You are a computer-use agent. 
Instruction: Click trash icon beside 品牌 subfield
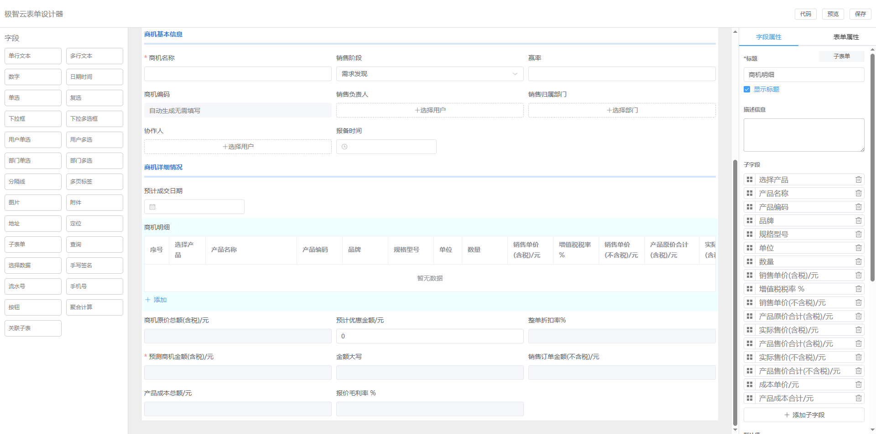pyautogui.click(x=858, y=220)
